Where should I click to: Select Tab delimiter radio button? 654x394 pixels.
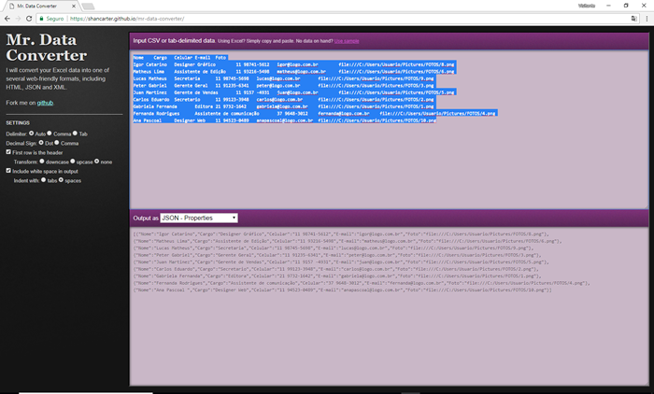pos(75,134)
